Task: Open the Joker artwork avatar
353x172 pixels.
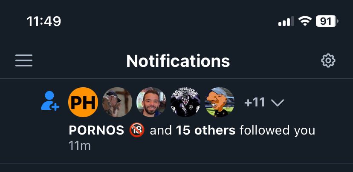Action: 185,102
